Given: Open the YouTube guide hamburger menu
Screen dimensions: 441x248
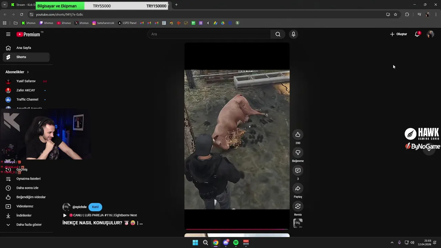Looking at the screenshot, I should point(8,34).
